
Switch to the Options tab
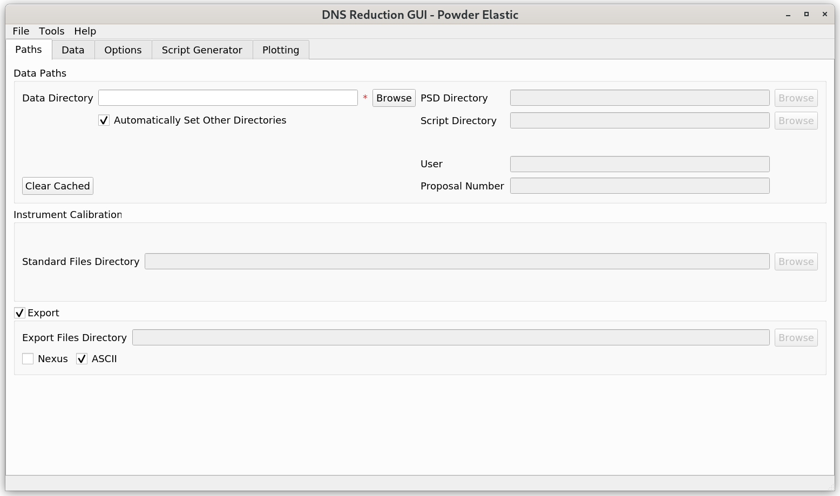click(123, 50)
